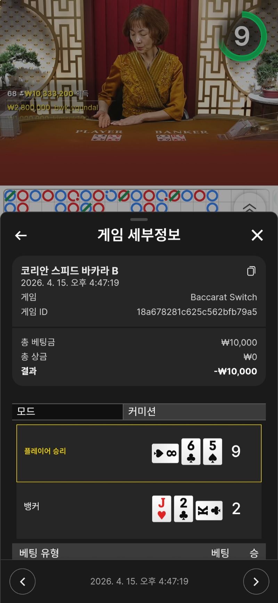Click the game ID value text
278x603 pixels.
click(x=197, y=312)
